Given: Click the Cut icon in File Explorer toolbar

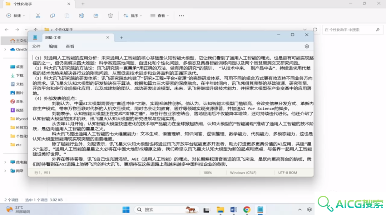Looking at the screenshot, I should (x=38, y=16).
